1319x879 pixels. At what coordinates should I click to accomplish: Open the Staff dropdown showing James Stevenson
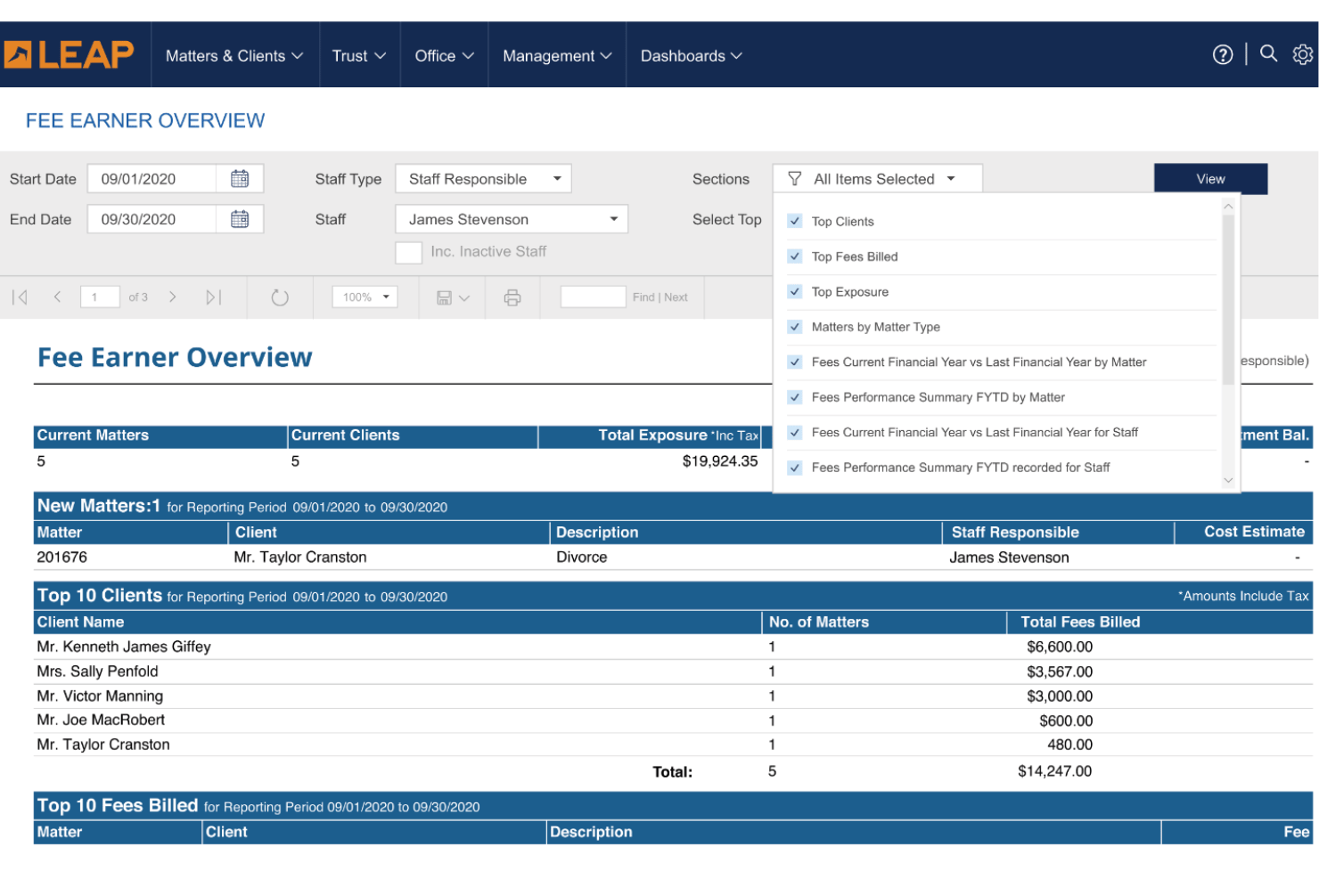point(512,219)
